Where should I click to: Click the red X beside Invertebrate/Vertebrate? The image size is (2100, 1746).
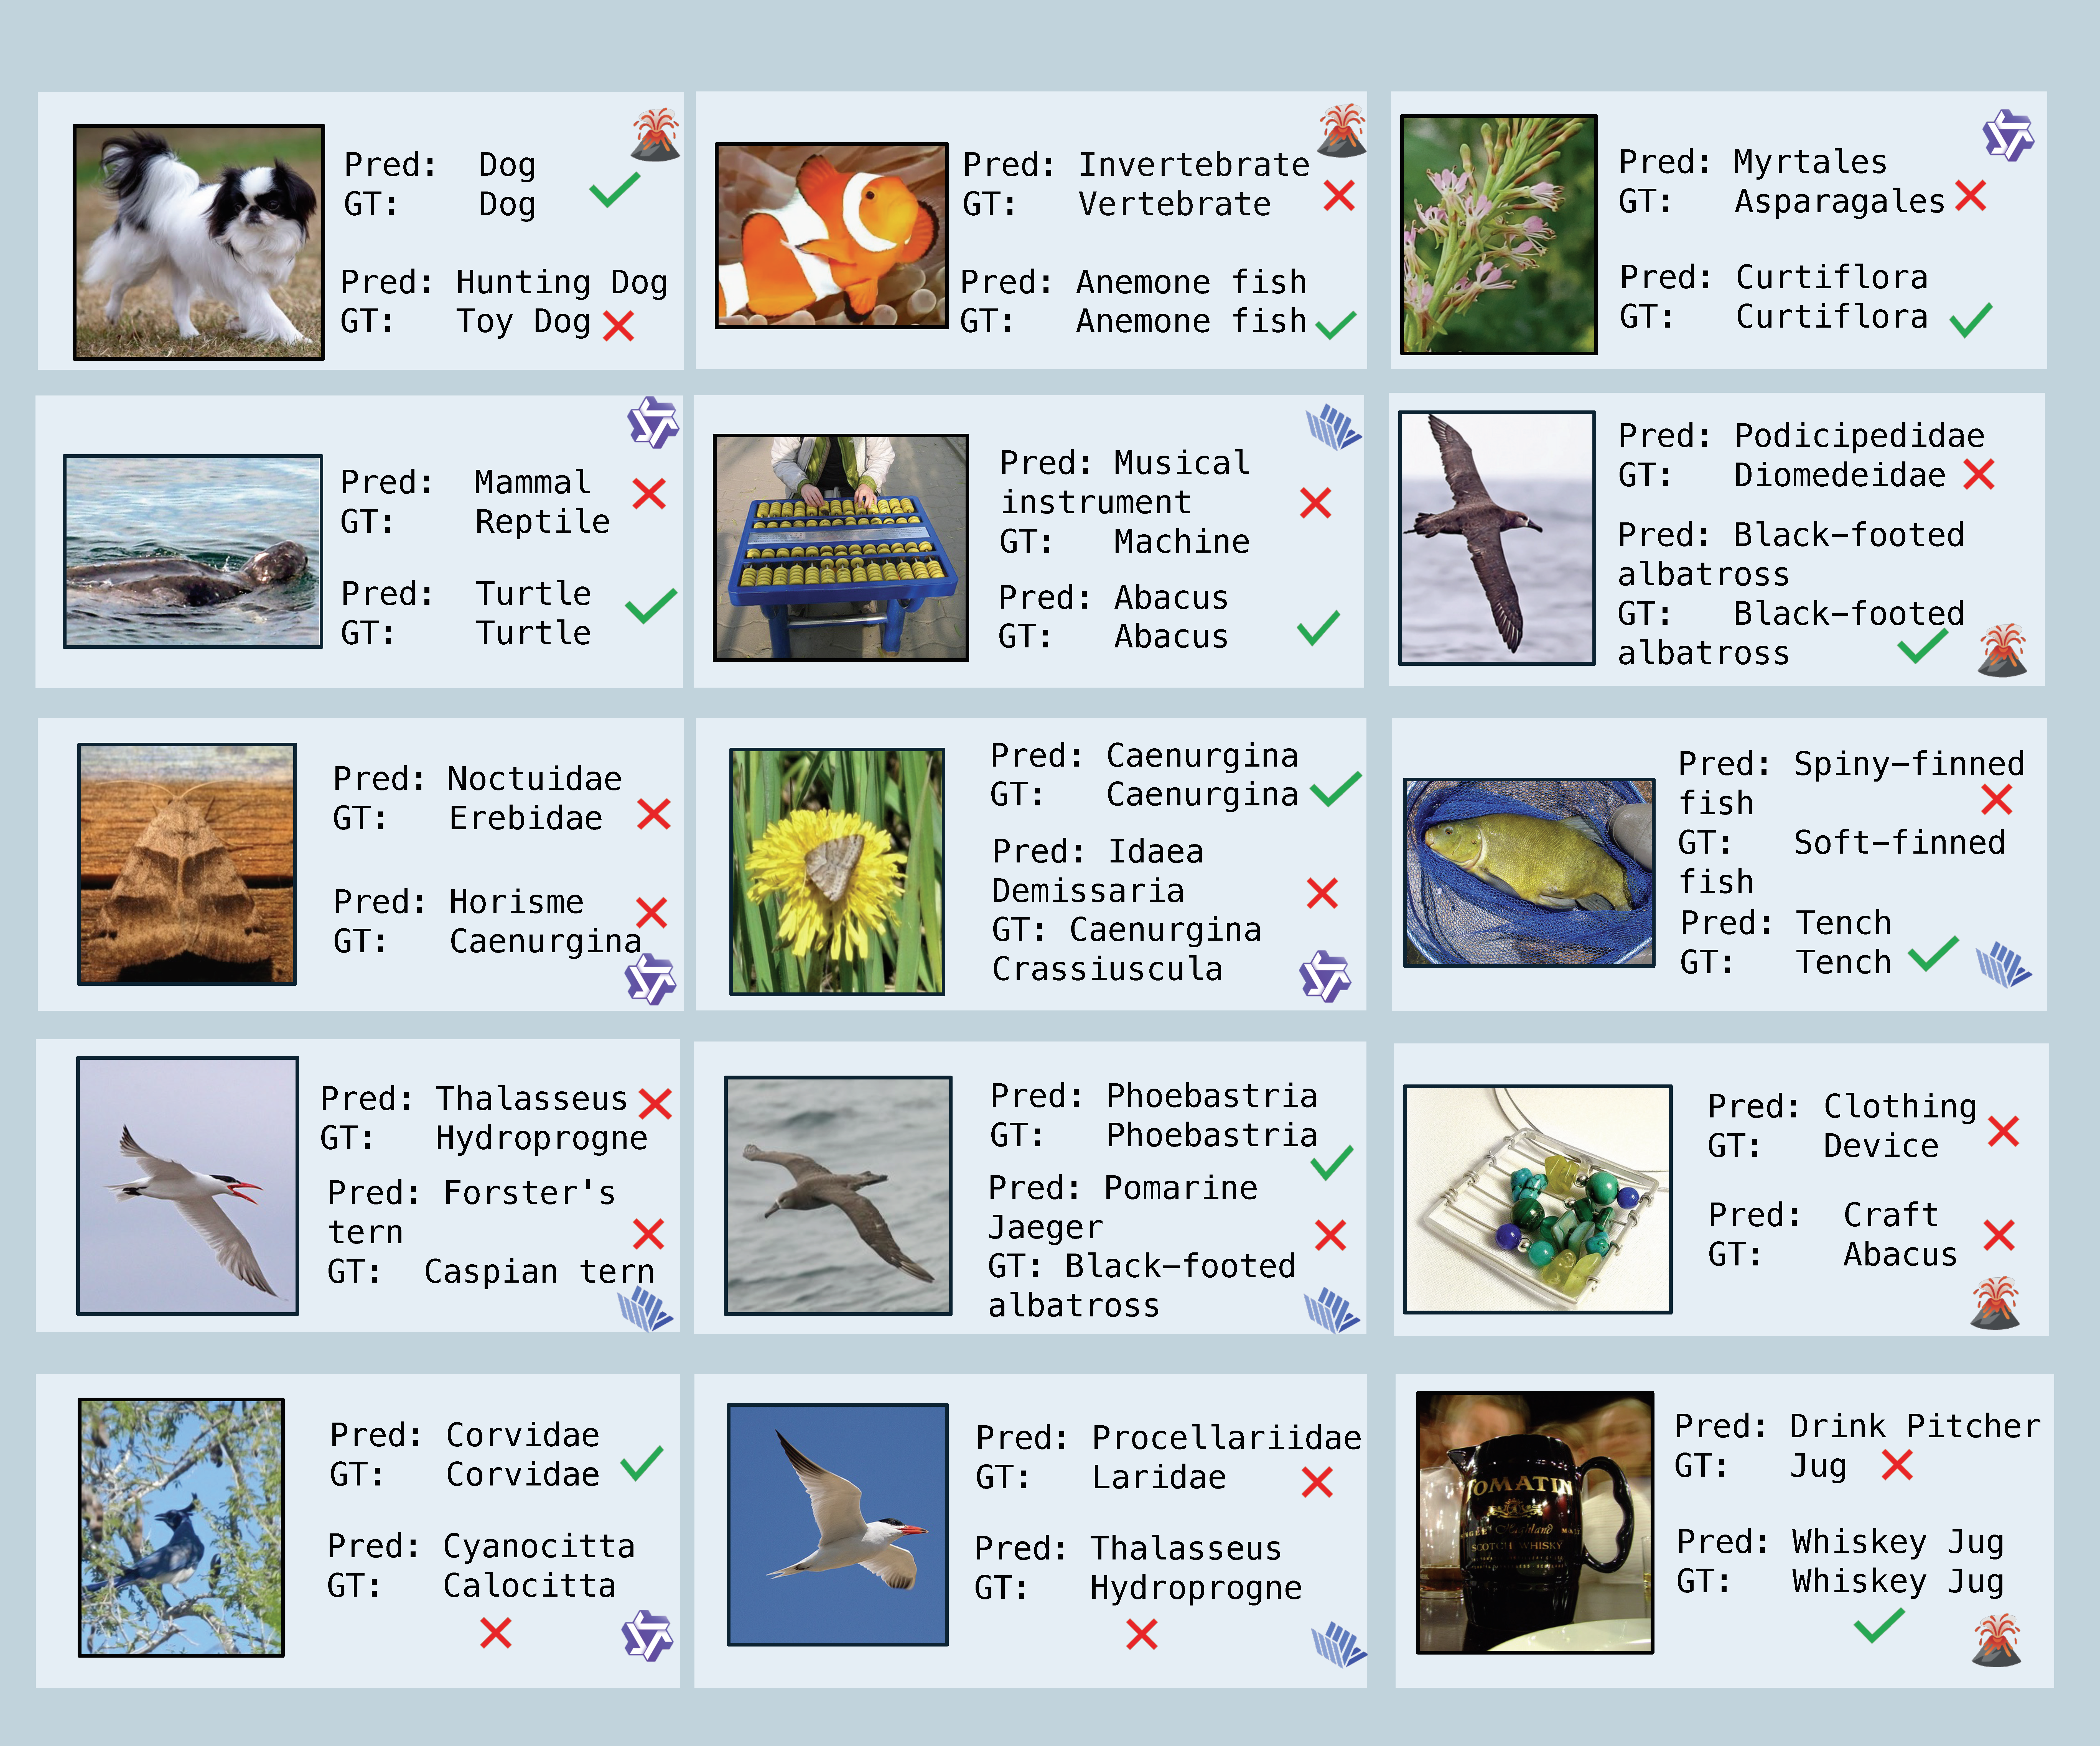(x=1339, y=195)
